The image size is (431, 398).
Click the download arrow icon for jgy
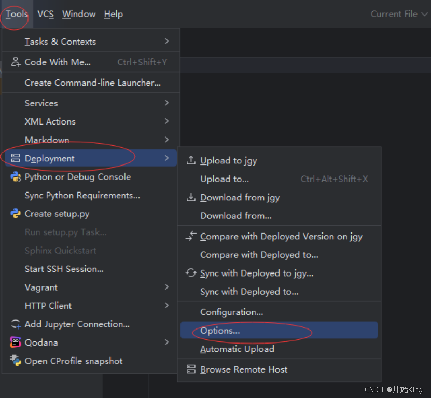[x=191, y=197]
